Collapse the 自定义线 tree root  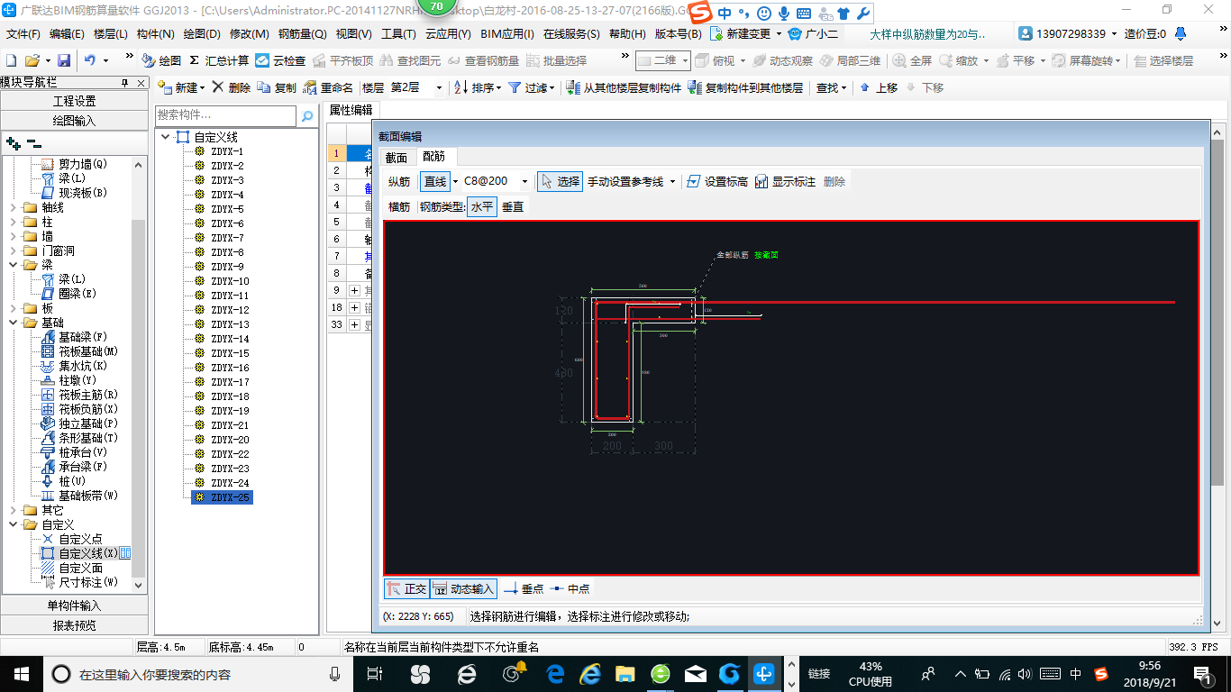165,137
